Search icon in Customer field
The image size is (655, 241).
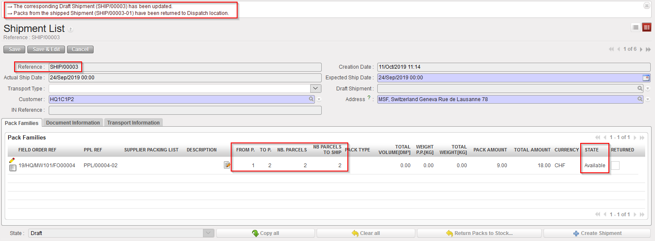click(311, 99)
